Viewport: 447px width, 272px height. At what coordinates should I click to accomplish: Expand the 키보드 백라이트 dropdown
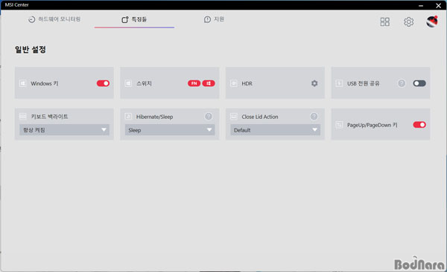pos(64,130)
